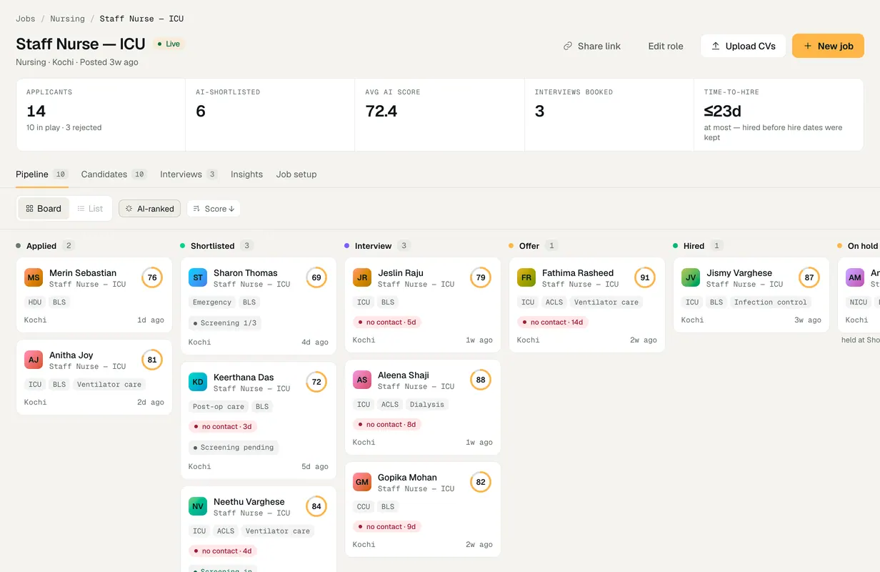The image size is (880, 572).
Task: Click the no contact · 14d badge
Action: (x=554, y=322)
